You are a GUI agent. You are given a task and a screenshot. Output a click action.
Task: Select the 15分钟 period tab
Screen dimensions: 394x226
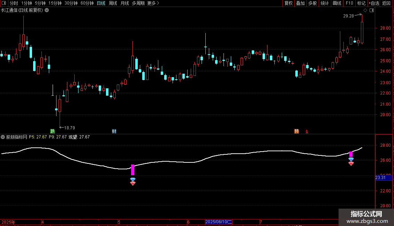(55, 3)
